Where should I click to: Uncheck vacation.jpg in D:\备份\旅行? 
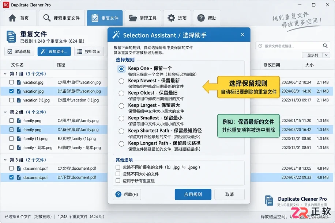point(12,91)
